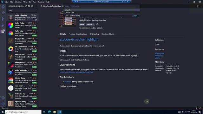Select Electron Color extension in list
Image resolution: width=203 pixels, height=114 pixels.
click(23, 65)
